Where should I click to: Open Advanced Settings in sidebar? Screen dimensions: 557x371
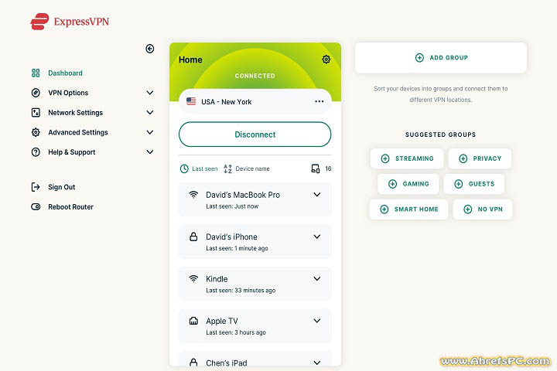coord(78,132)
